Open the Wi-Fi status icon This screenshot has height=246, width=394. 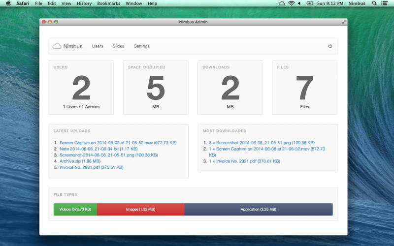291,3
